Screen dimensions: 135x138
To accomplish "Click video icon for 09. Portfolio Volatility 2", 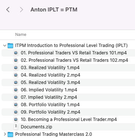I will 16,112.
